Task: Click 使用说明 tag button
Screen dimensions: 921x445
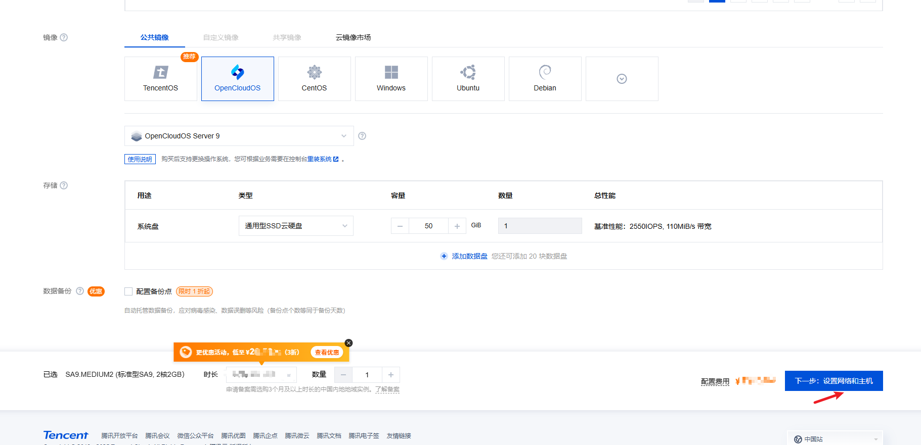Action: tap(140, 159)
